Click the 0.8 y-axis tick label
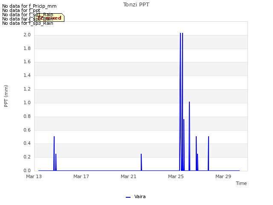 [27, 116]
